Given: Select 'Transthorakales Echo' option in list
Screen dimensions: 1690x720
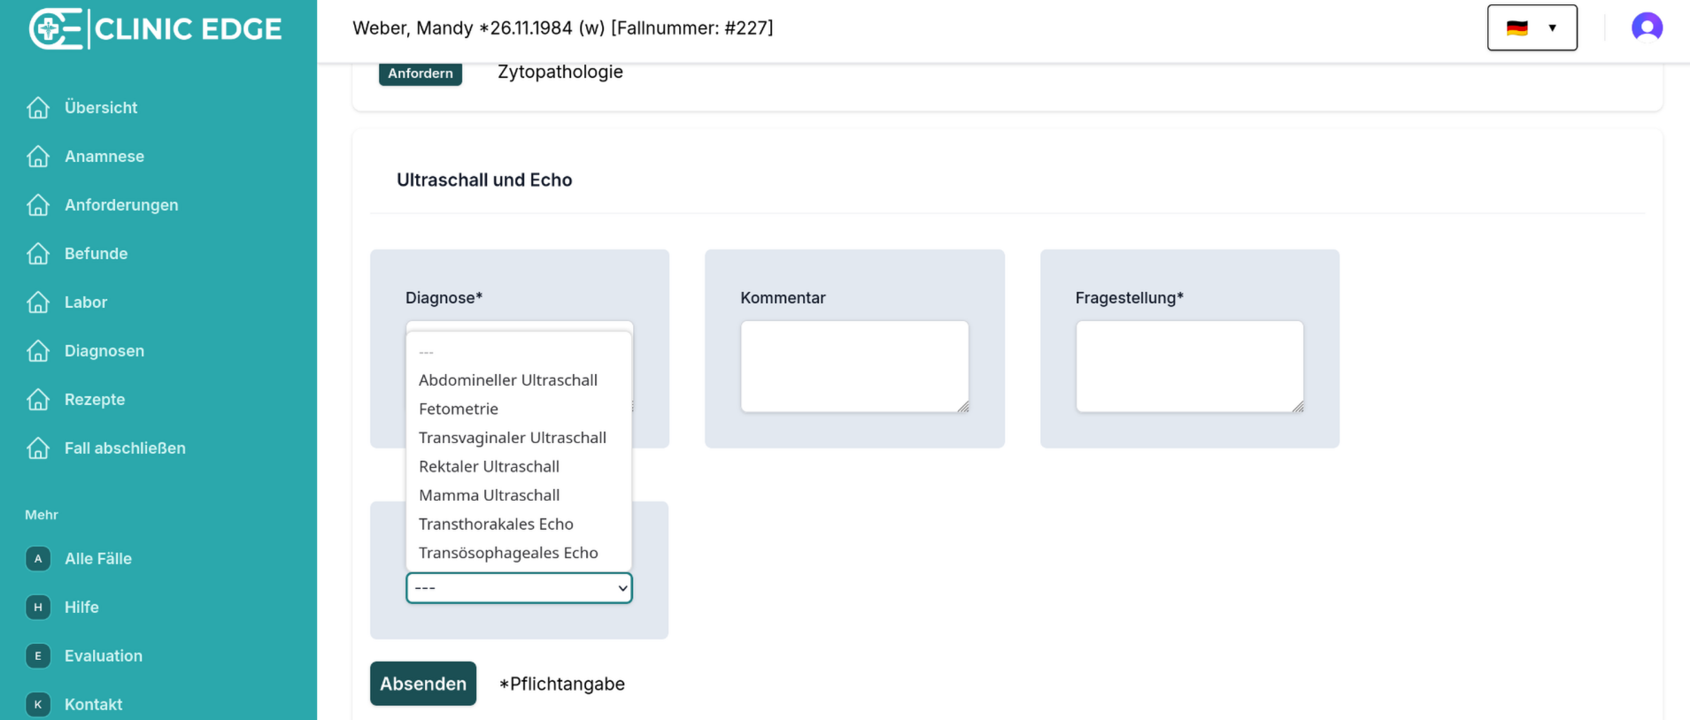Looking at the screenshot, I should point(496,525).
